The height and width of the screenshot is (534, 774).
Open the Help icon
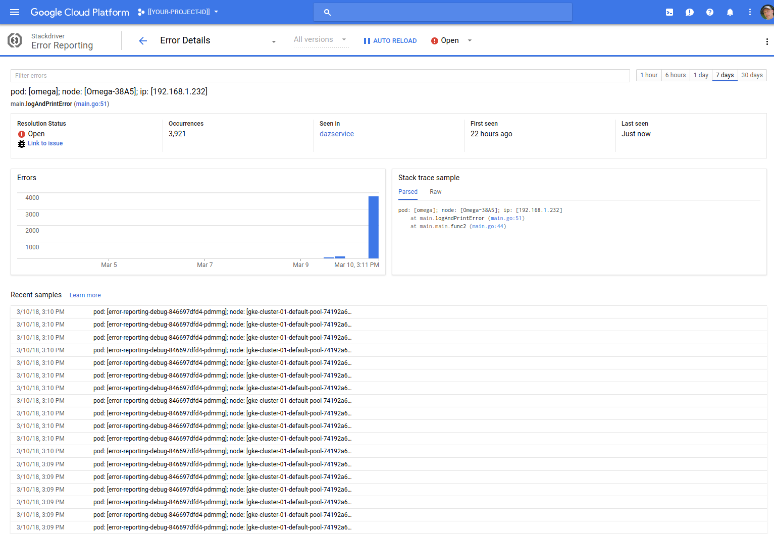709,12
